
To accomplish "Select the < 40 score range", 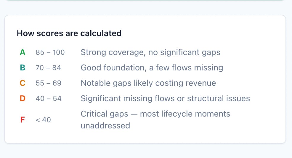I will (43, 120).
